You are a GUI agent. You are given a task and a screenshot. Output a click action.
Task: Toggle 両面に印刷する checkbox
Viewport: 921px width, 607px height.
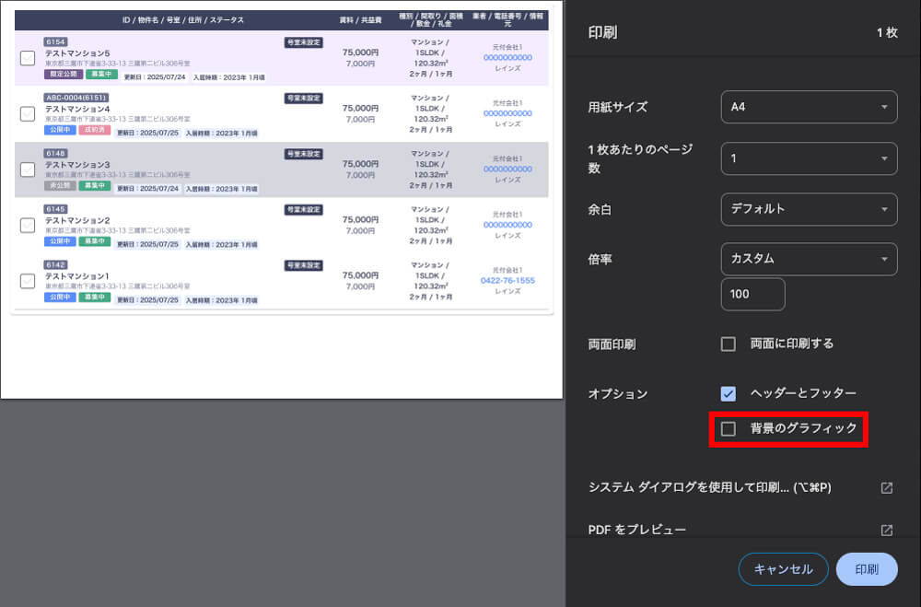point(729,344)
